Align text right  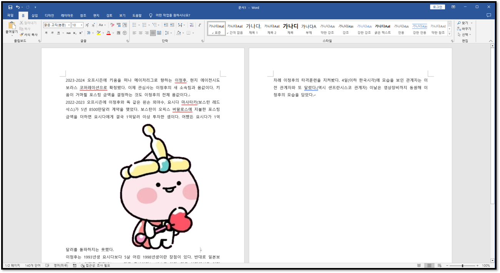click(x=147, y=33)
